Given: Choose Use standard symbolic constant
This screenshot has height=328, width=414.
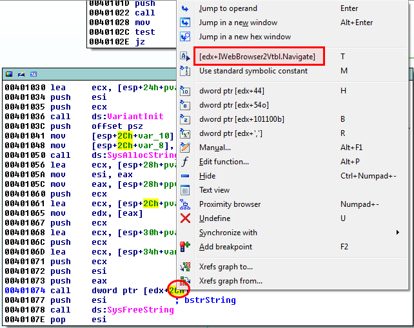Looking at the screenshot, I should point(250,71).
